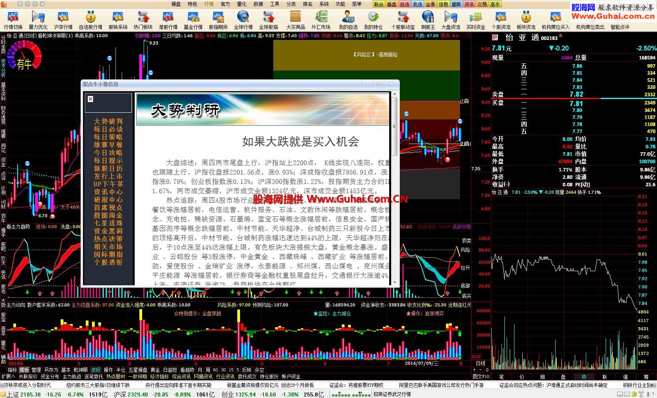Viewport: 657px width, 398px height.
Task: Click the dialog scrollbar down arrow
Action: [394, 283]
